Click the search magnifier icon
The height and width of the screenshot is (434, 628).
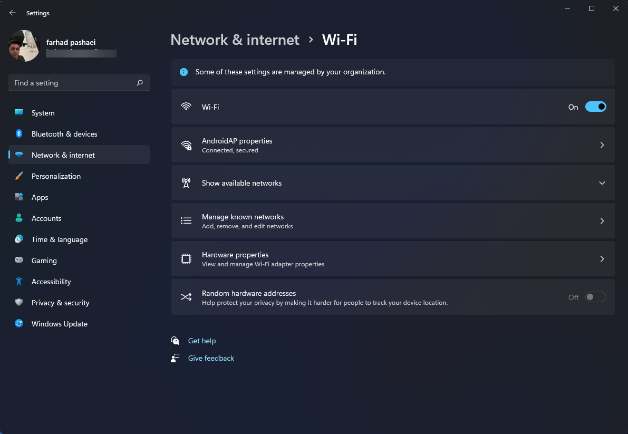[x=140, y=83]
